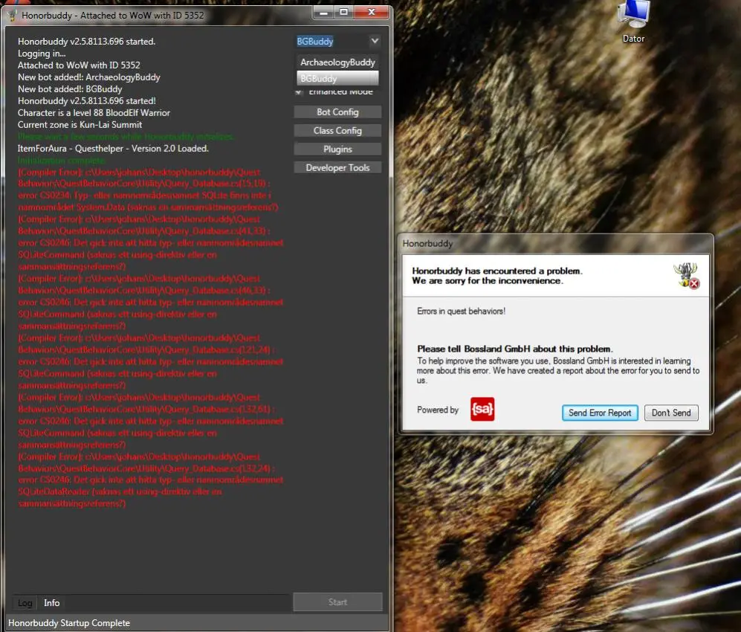Toggle the Enhanced Mode checkbox

click(299, 91)
